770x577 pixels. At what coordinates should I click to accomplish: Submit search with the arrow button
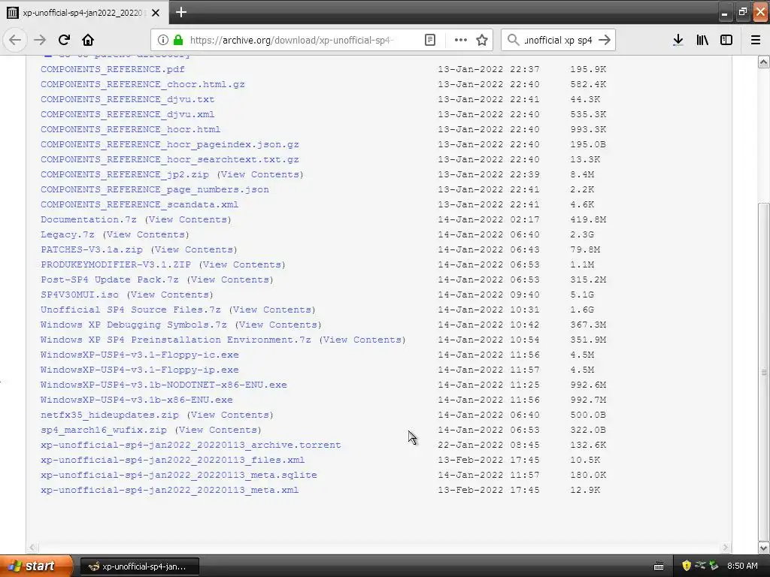pos(605,40)
